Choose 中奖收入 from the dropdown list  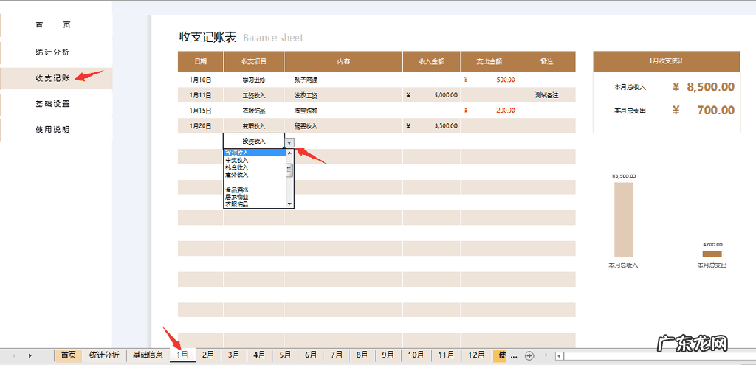255,160
